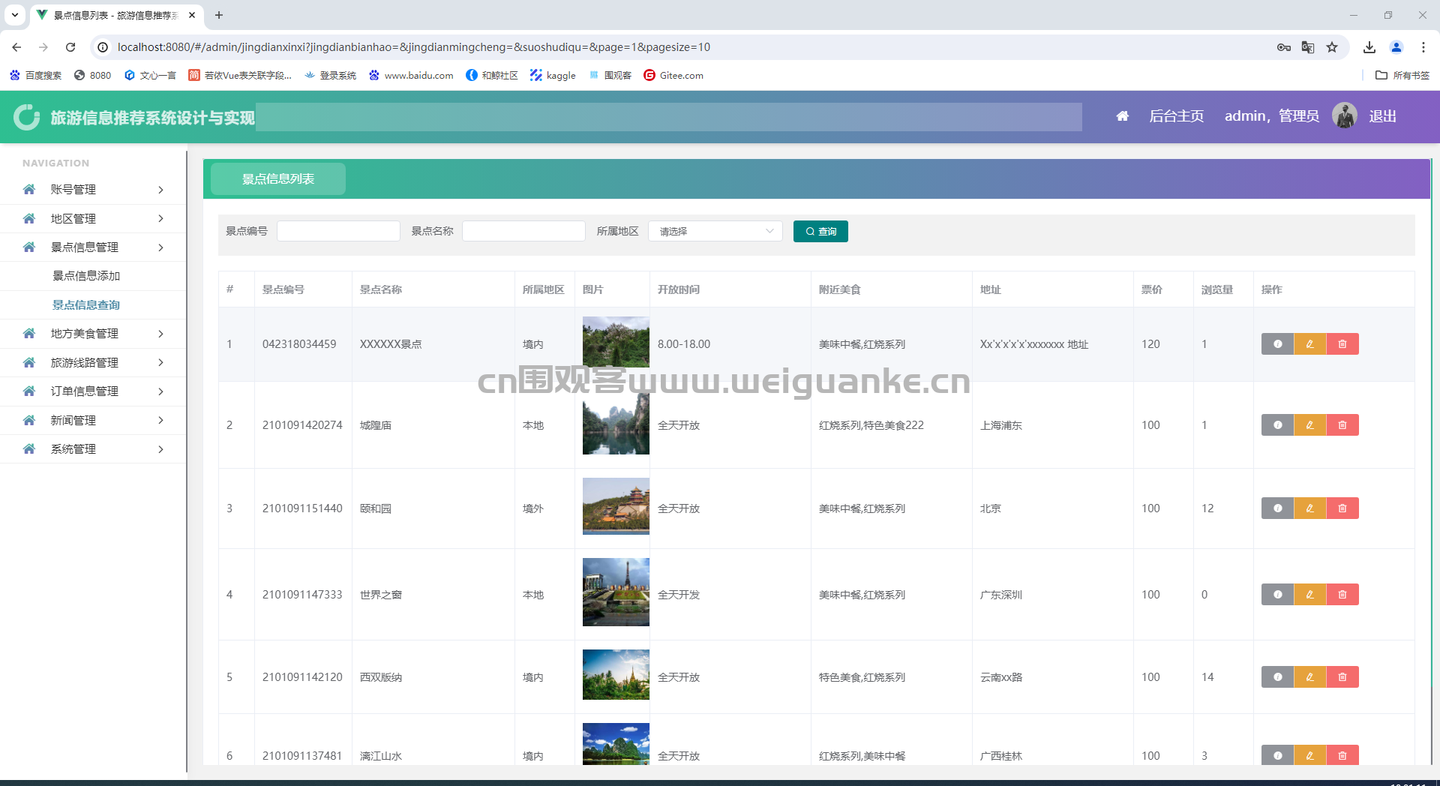Focus the 景点编号 input field
This screenshot has height=786, width=1440.
point(338,231)
